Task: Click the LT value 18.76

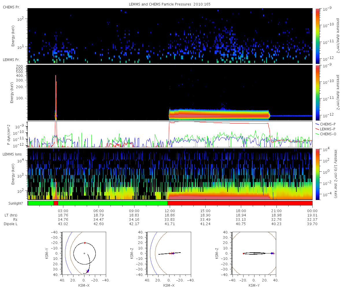Action: click(x=63, y=215)
